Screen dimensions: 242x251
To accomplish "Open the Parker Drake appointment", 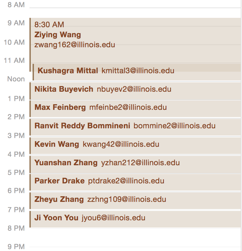I will (x=59, y=181).
